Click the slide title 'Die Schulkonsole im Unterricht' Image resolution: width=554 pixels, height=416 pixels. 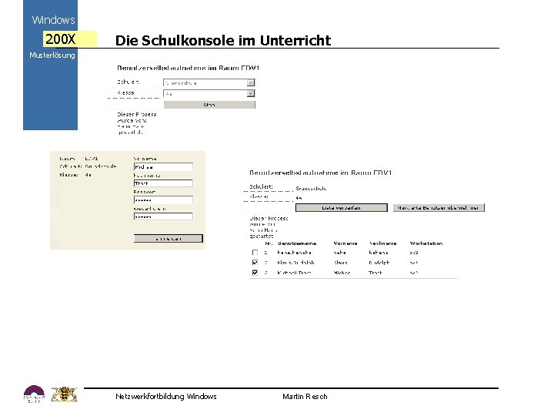tap(223, 40)
